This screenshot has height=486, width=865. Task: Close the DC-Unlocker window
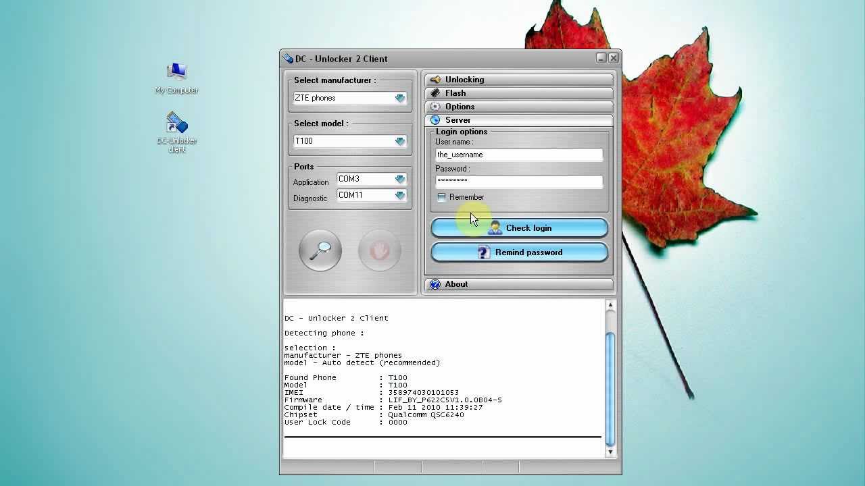click(614, 58)
